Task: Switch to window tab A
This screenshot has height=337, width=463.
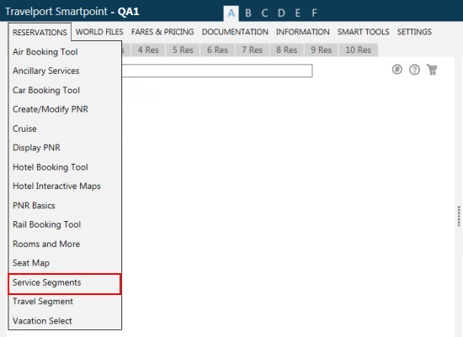Action: tap(231, 13)
